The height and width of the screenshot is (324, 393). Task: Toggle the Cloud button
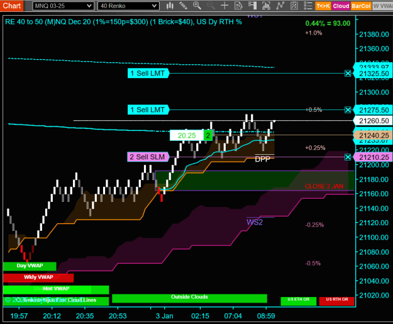tap(341, 6)
